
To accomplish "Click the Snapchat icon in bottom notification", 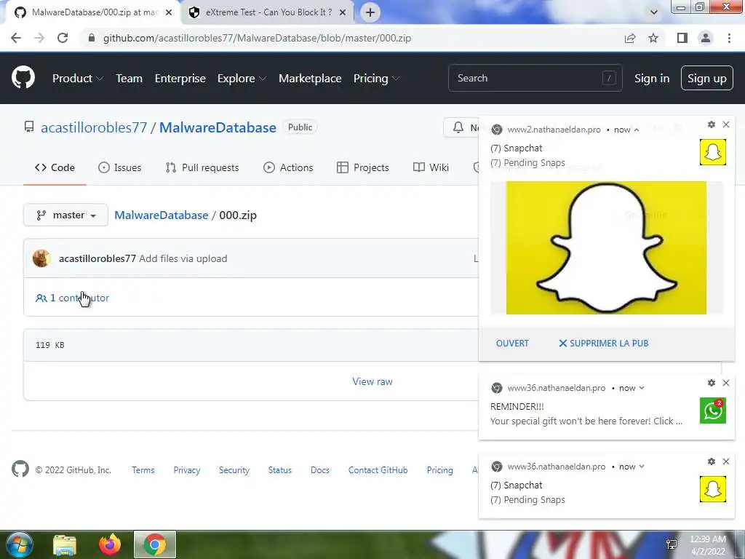I will click(713, 489).
